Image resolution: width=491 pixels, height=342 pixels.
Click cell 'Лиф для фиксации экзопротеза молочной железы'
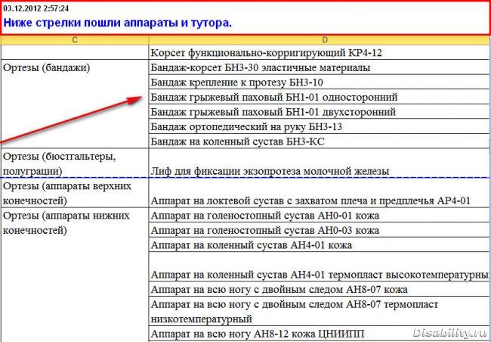pos(320,163)
